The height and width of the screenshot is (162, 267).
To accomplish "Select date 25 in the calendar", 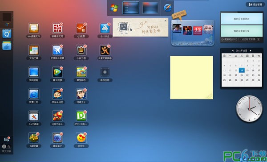I will coord(224,80).
